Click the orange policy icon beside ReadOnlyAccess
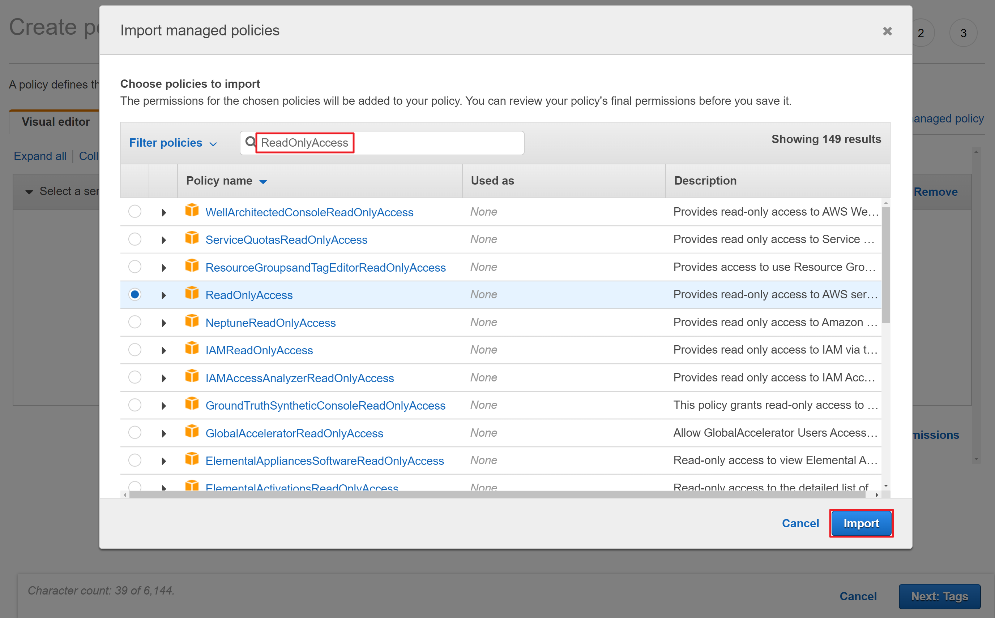The image size is (995, 618). (x=192, y=293)
